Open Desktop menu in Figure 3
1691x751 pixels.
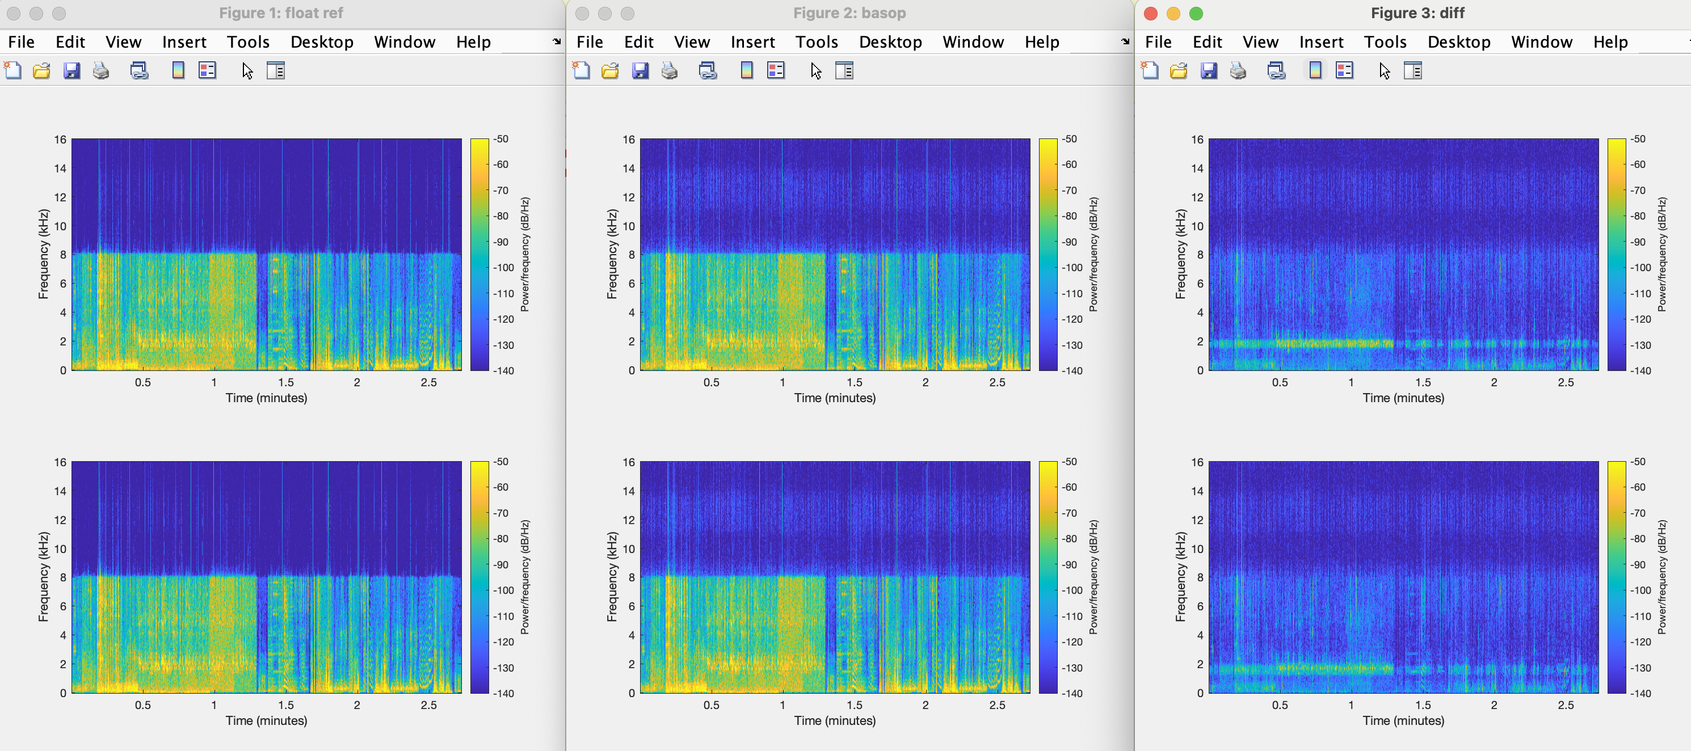pyautogui.click(x=1458, y=42)
